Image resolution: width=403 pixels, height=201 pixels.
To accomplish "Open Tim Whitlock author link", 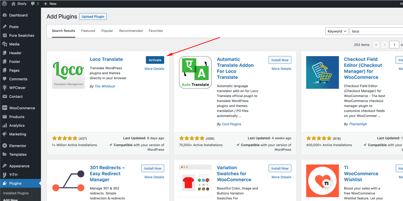I will click(105, 86).
